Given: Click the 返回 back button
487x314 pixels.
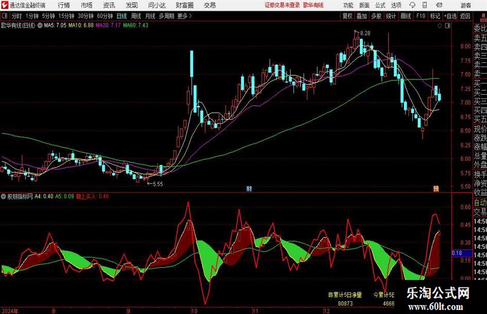Looking at the screenshot, I should coord(465,16).
